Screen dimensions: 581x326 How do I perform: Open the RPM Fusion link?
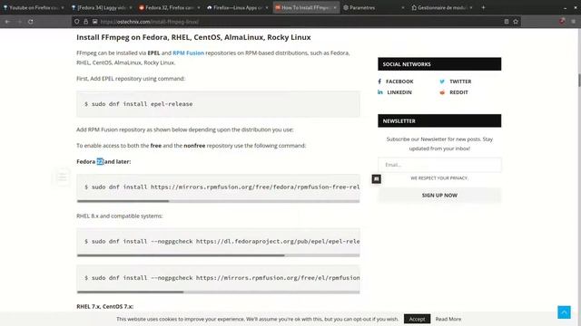[188, 53]
